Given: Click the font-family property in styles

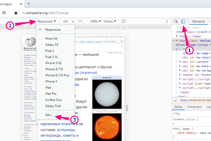Looking at the screenshot, I should pyautogui.click(x=187, y=133).
